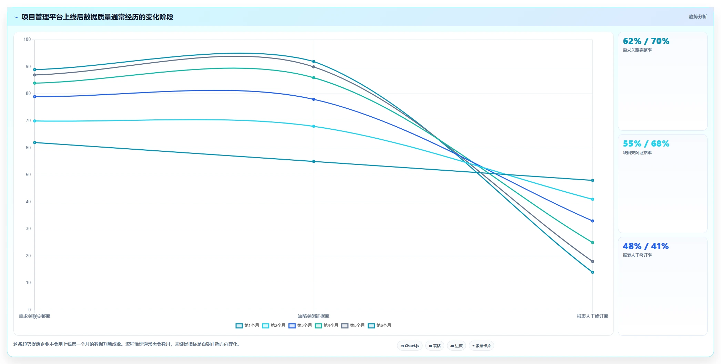Click the Chart.js tag chip
This screenshot has height=364, width=721.
[x=410, y=346]
